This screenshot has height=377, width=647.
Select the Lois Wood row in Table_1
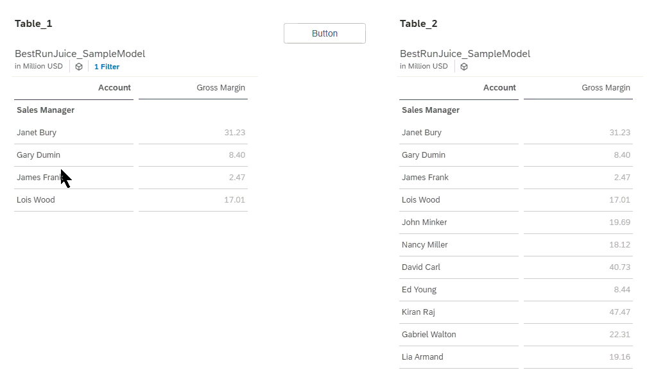(x=35, y=199)
